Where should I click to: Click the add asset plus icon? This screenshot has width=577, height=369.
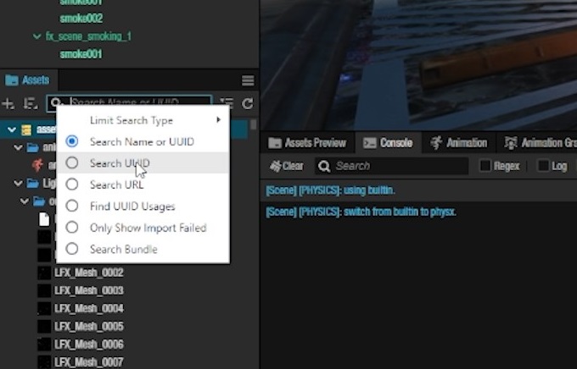[x=8, y=104]
